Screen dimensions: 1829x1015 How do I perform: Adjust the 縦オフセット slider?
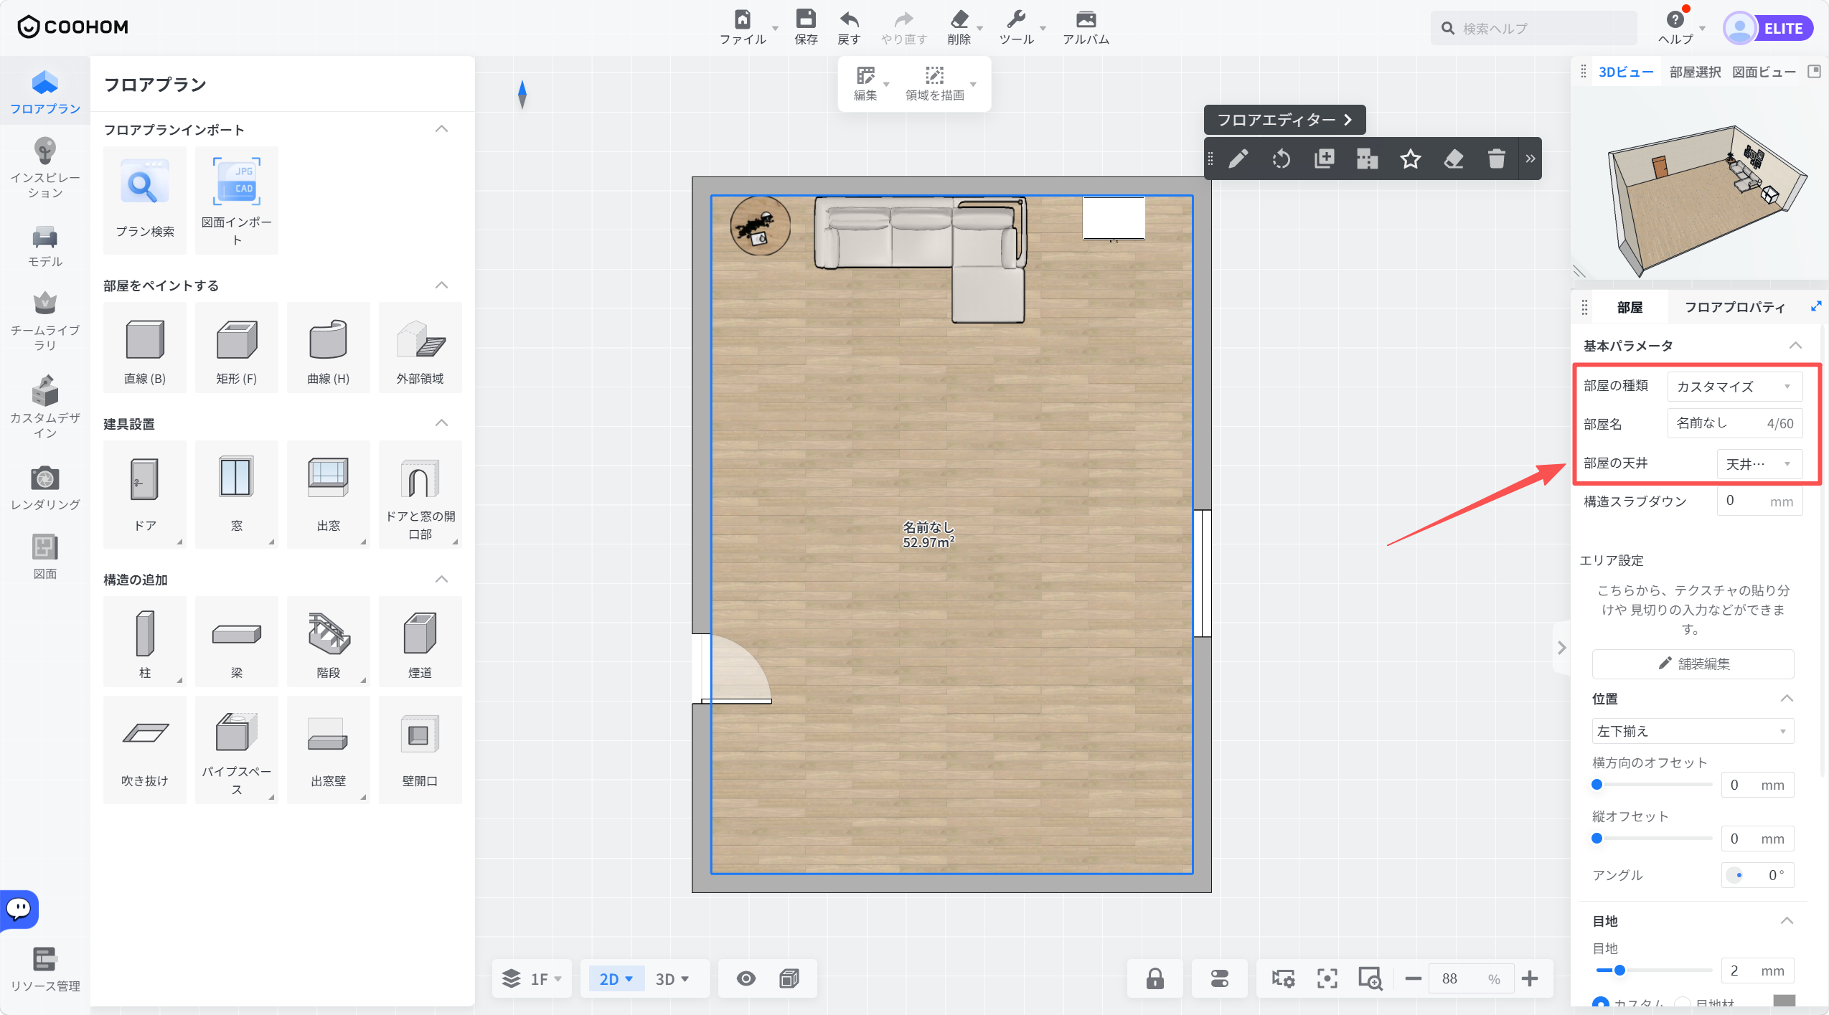pos(1651,839)
